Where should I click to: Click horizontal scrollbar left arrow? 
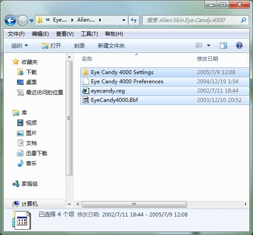[78, 204]
